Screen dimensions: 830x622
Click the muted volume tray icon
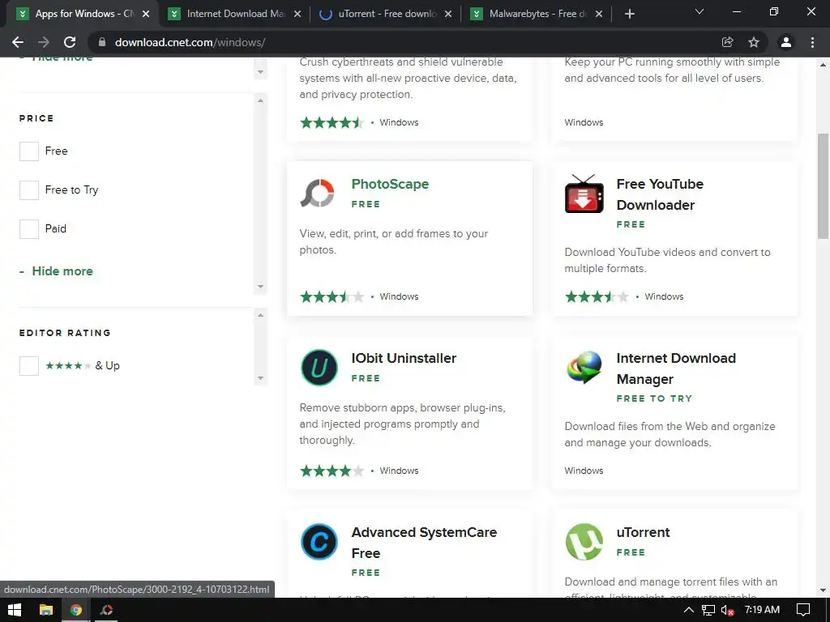(x=727, y=610)
